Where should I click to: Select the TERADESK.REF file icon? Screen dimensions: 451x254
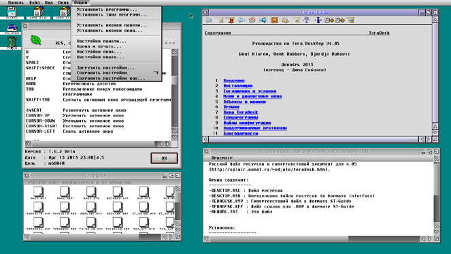pyautogui.click(x=65, y=224)
